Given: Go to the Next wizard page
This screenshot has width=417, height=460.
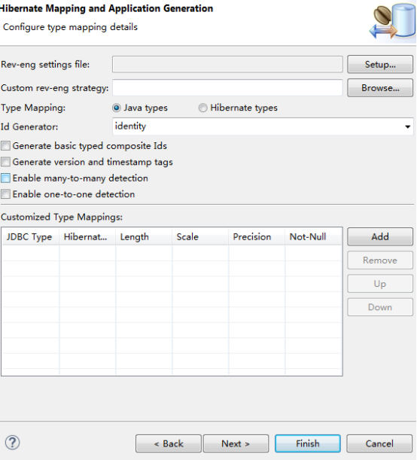Looking at the screenshot, I should click(236, 443).
